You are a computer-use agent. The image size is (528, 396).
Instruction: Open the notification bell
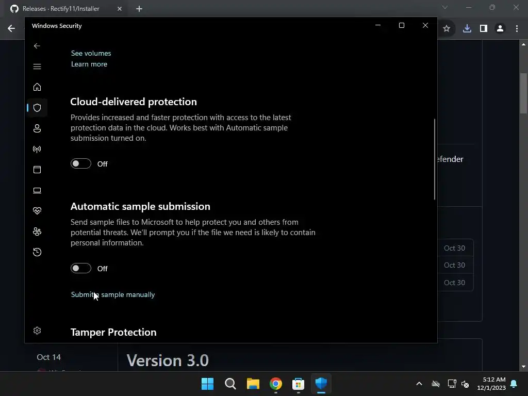coord(514,384)
